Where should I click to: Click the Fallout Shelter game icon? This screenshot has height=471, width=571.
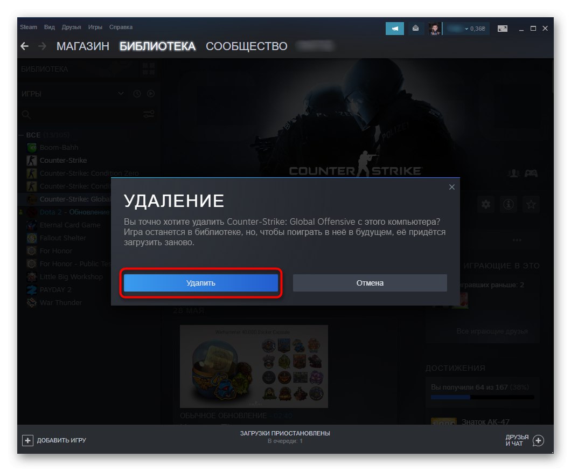click(x=32, y=238)
